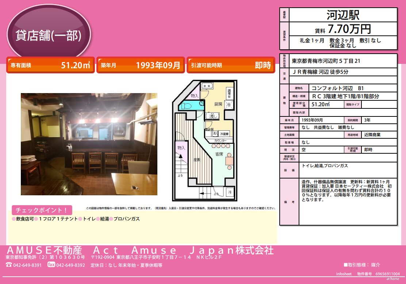Screen dimensions: 406x284
Task: Select the チェックポイント! pink label
Action: (x=42, y=210)
